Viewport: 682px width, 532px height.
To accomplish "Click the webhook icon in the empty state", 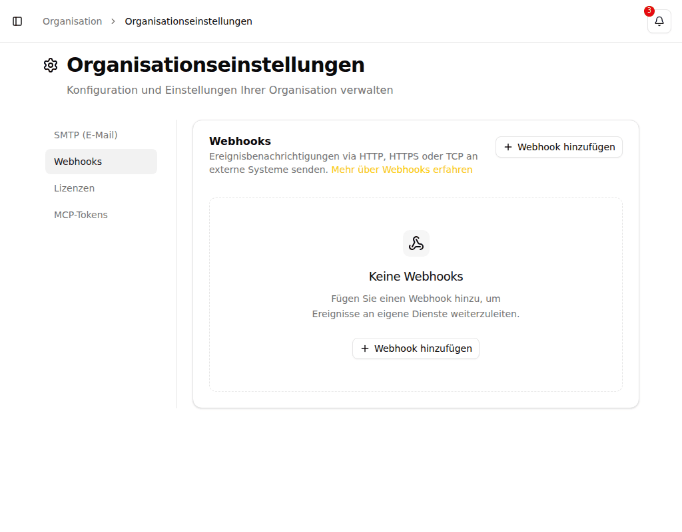I will pyautogui.click(x=416, y=243).
